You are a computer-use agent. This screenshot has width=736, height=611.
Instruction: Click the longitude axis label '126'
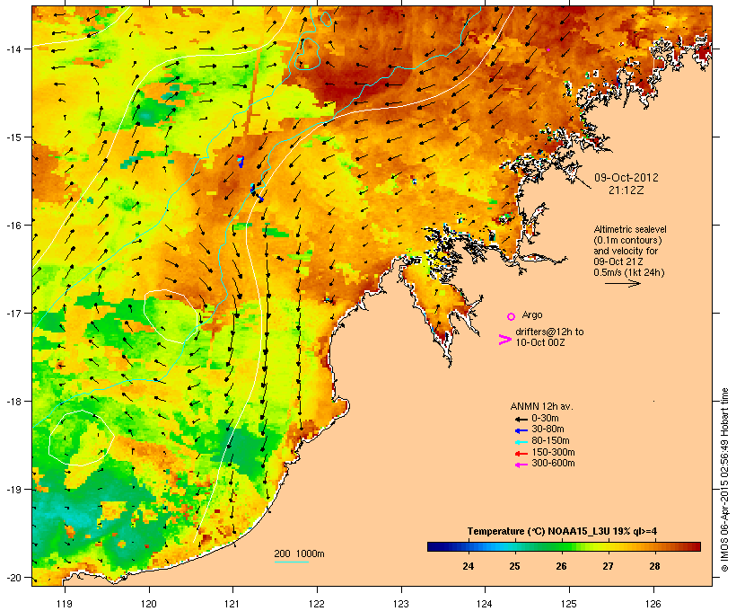653,604
